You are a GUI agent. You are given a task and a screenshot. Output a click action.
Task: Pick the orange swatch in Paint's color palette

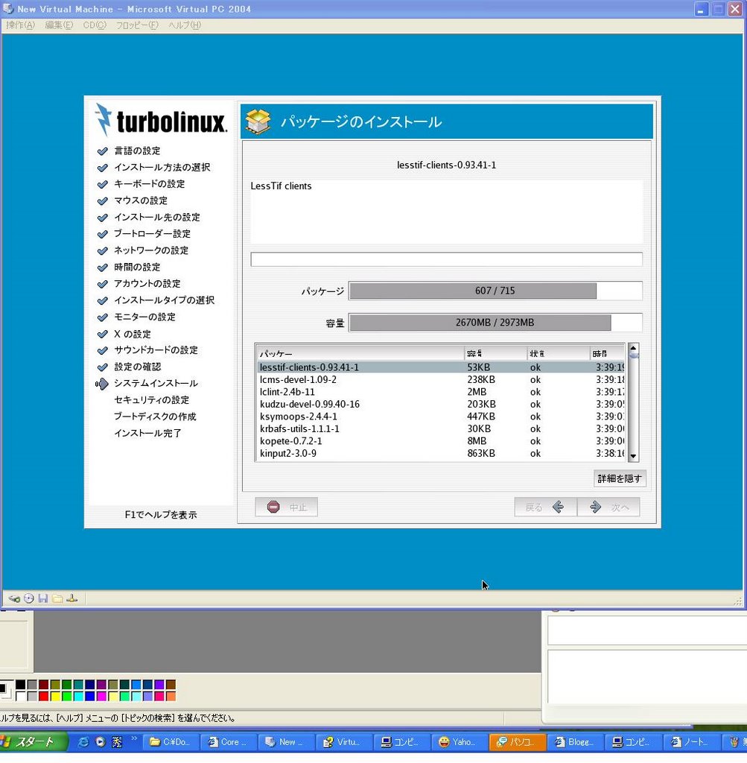coord(171,697)
